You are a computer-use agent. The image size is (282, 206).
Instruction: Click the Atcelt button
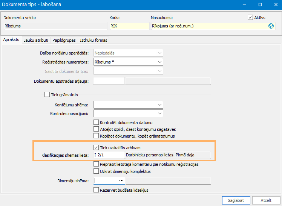[x=266, y=200]
